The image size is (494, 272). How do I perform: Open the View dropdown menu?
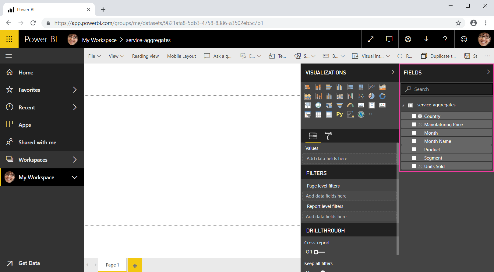[116, 56]
